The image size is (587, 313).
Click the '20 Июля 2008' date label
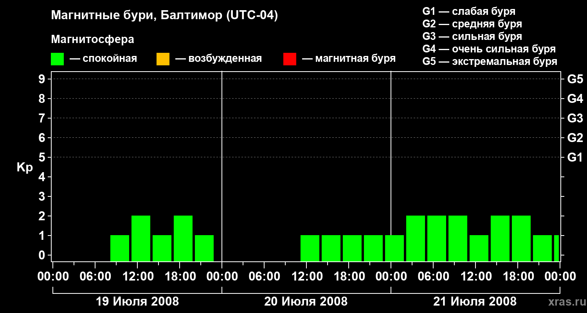point(306,302)
